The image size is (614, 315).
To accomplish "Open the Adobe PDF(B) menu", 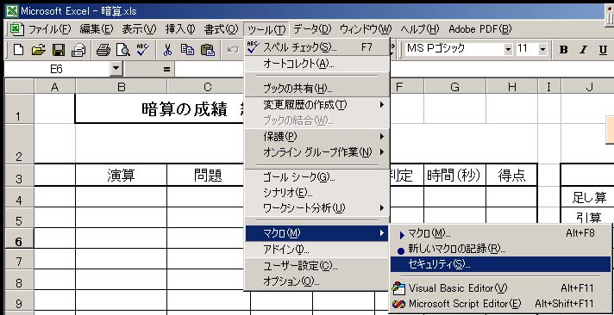I will 480,29.
